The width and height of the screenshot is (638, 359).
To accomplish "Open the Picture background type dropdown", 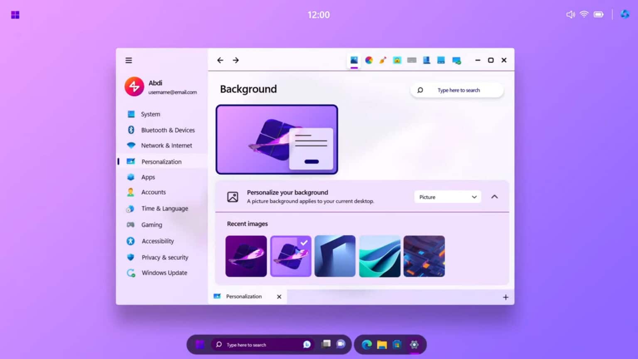I will click(x=447, y=197).
